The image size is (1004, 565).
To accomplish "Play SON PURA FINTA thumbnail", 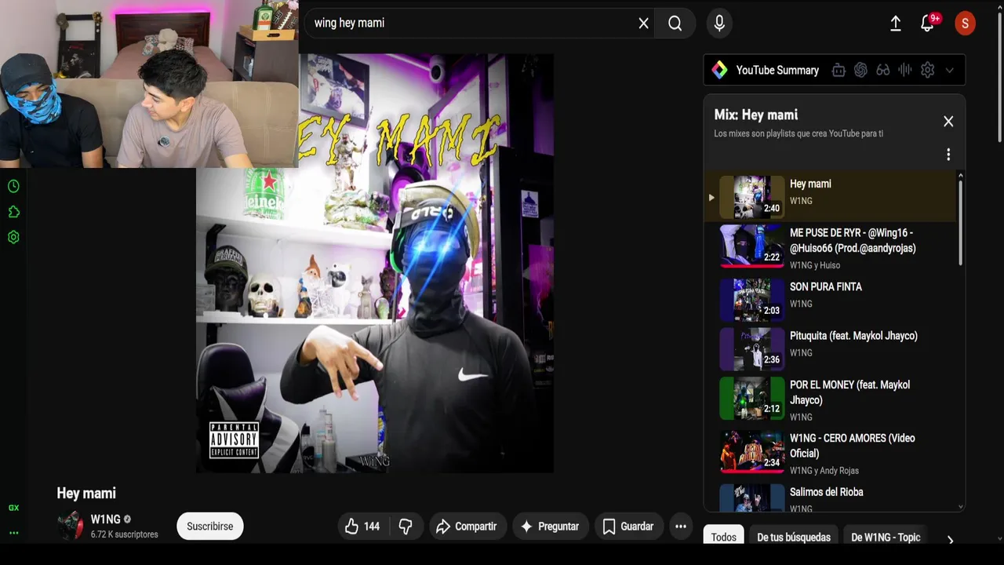I will click(x=752, y=300).
